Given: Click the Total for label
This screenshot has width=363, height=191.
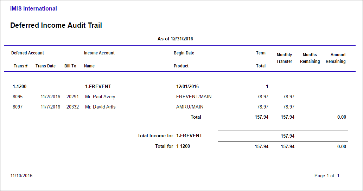Looking at the screenshot, I should (x=164, y=146).
